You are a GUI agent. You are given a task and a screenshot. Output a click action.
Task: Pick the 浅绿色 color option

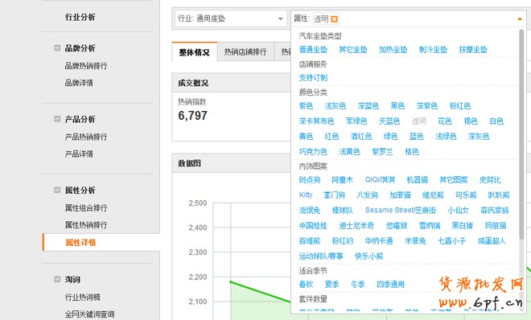tap(446, 136)
